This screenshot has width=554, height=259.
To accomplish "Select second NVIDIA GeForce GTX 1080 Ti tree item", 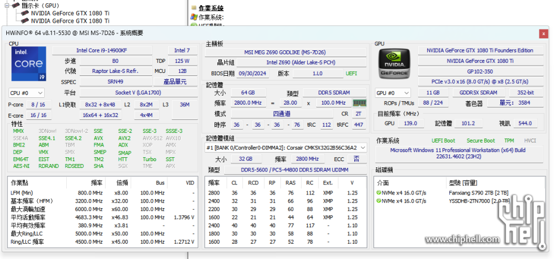I will (70, 21).
